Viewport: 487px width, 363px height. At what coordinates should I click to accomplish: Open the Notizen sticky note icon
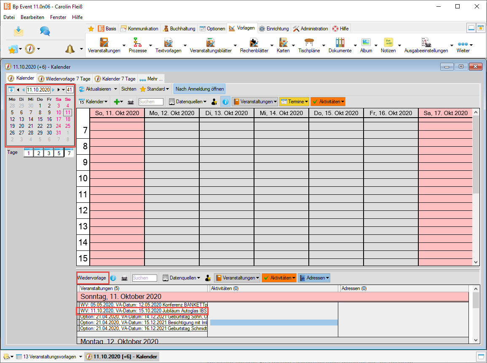pyautogui.click(x=388, y=43)
